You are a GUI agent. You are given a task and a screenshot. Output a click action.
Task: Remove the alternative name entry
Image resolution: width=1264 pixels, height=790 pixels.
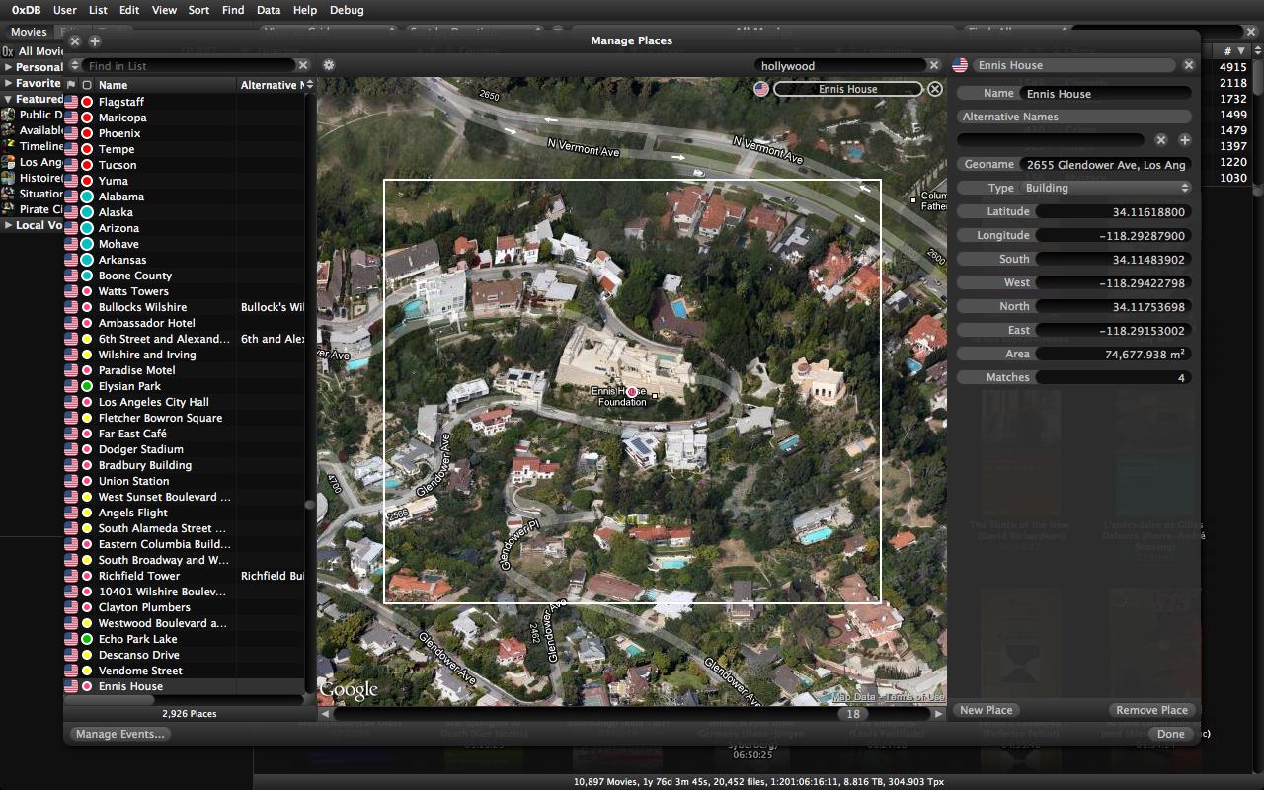1161,140
